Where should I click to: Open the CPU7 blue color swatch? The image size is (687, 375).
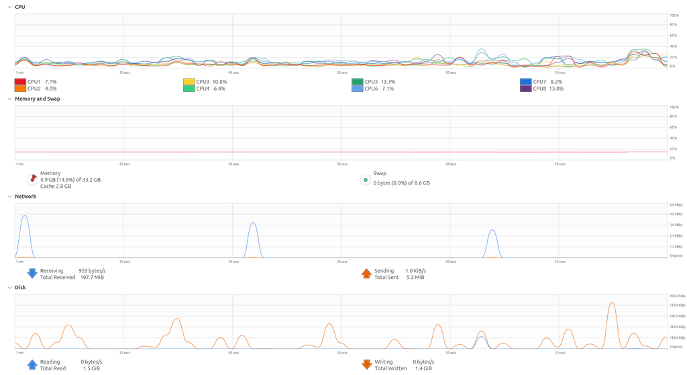coord(526,82)
